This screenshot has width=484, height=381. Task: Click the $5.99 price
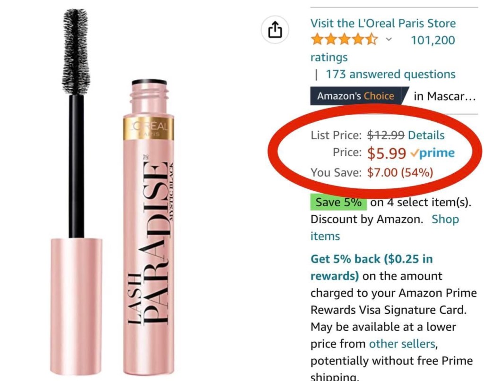tap(387, 153)
